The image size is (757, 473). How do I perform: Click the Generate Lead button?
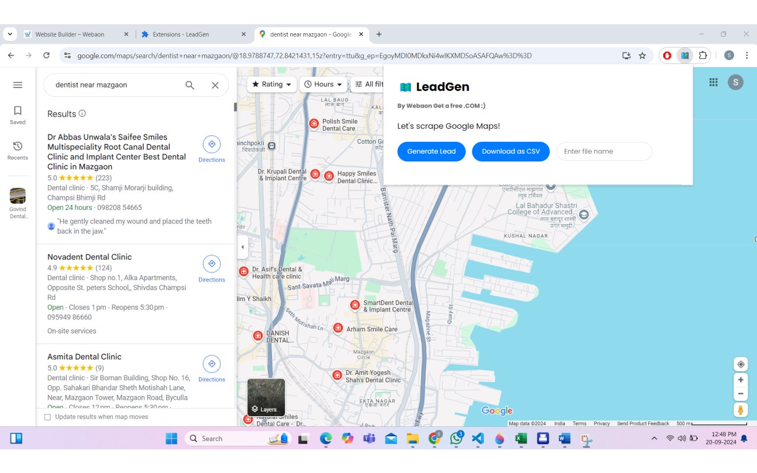[432, 151]
